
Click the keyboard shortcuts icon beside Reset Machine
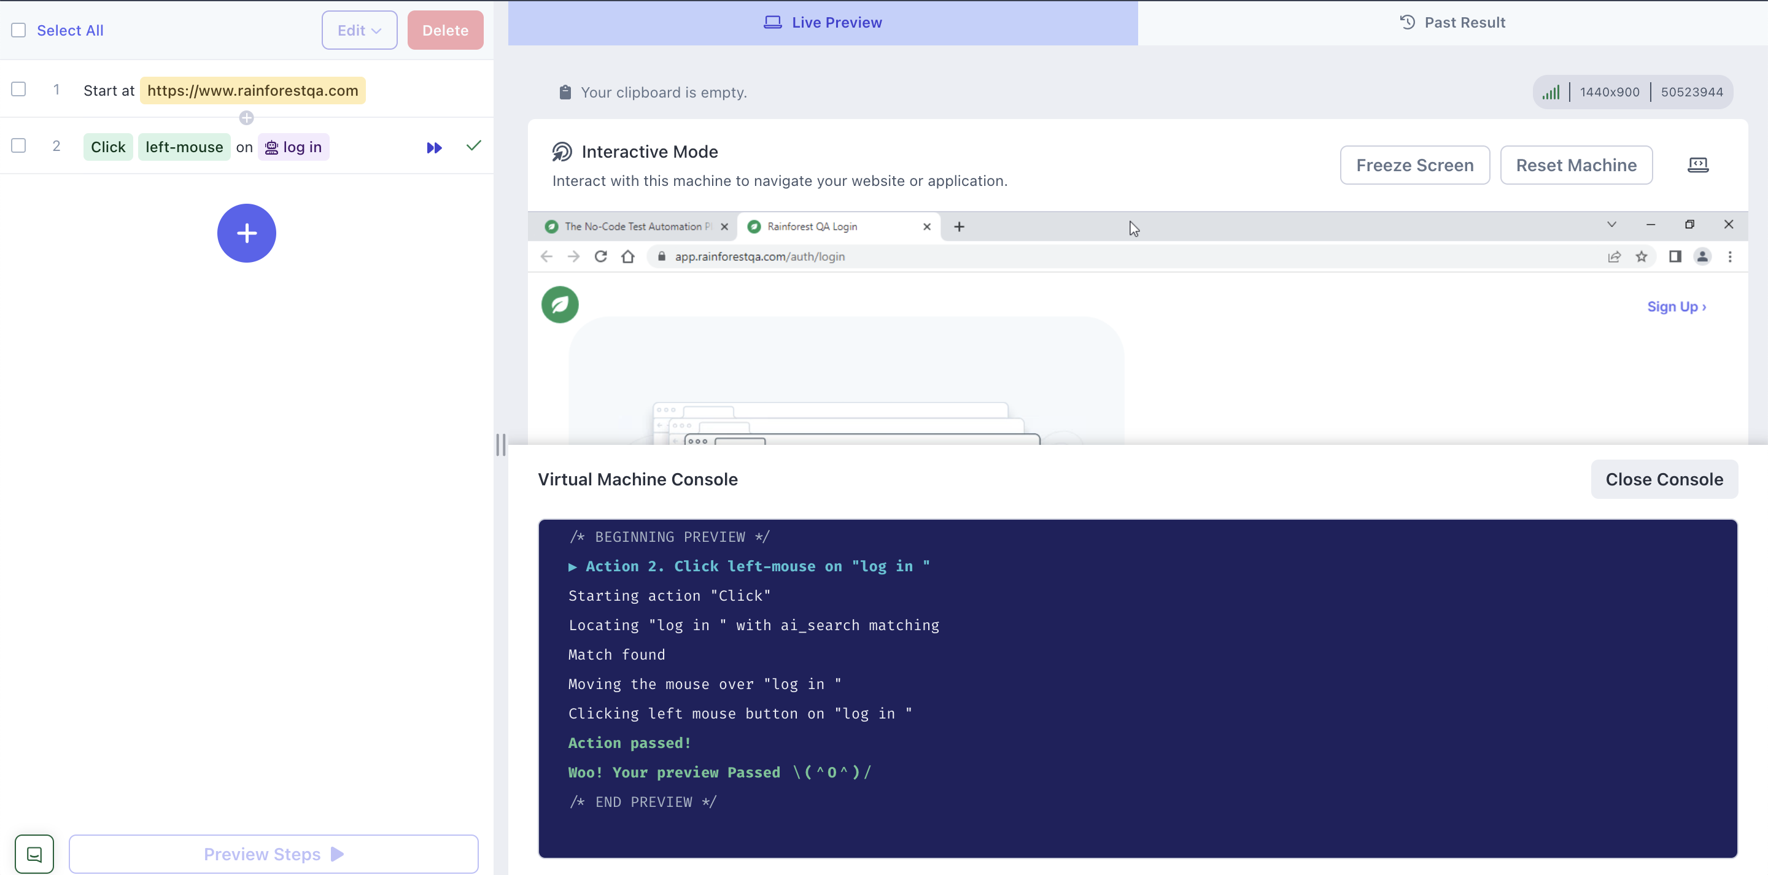pos(1697,164)
